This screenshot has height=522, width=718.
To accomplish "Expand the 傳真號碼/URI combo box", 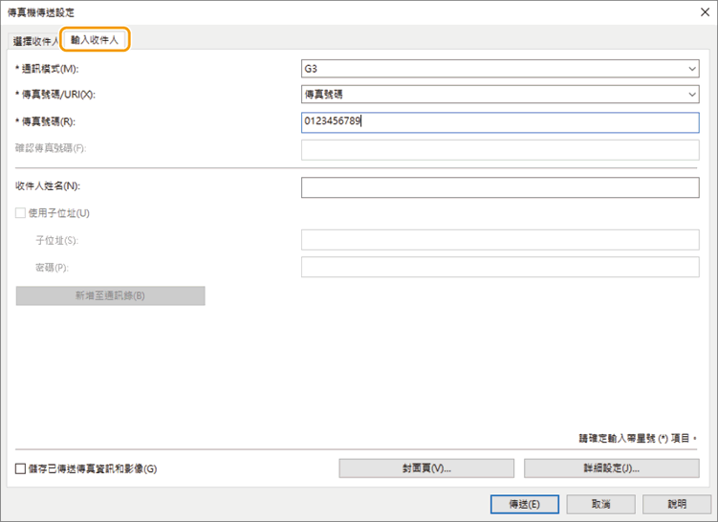I will (x=500, y=95).
